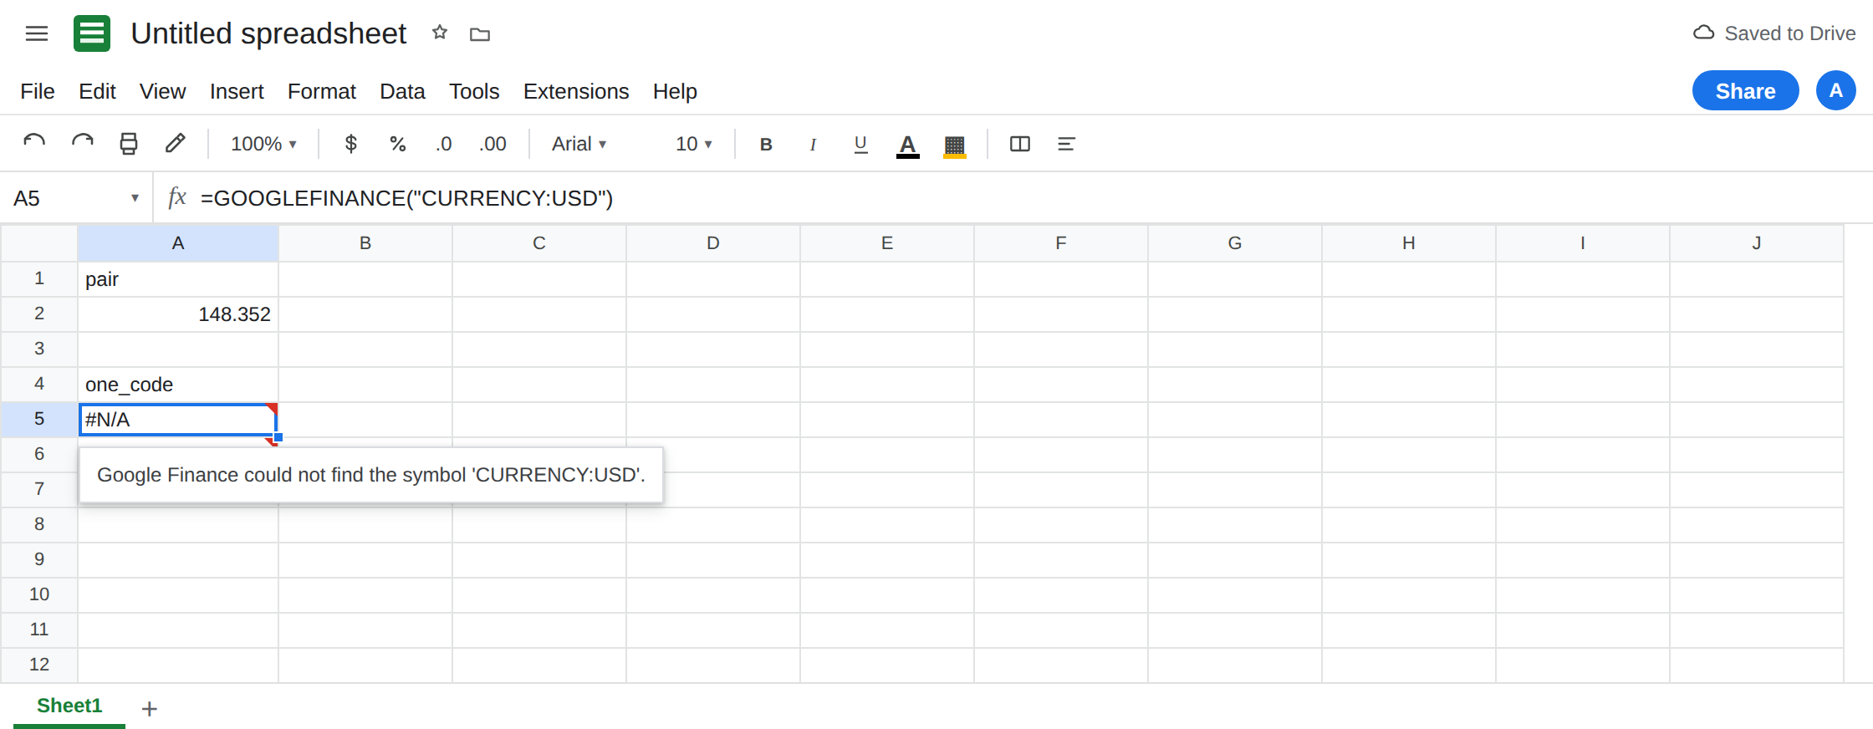
Task: Click the Saved to Drive cloud status
Action: 1773,33
